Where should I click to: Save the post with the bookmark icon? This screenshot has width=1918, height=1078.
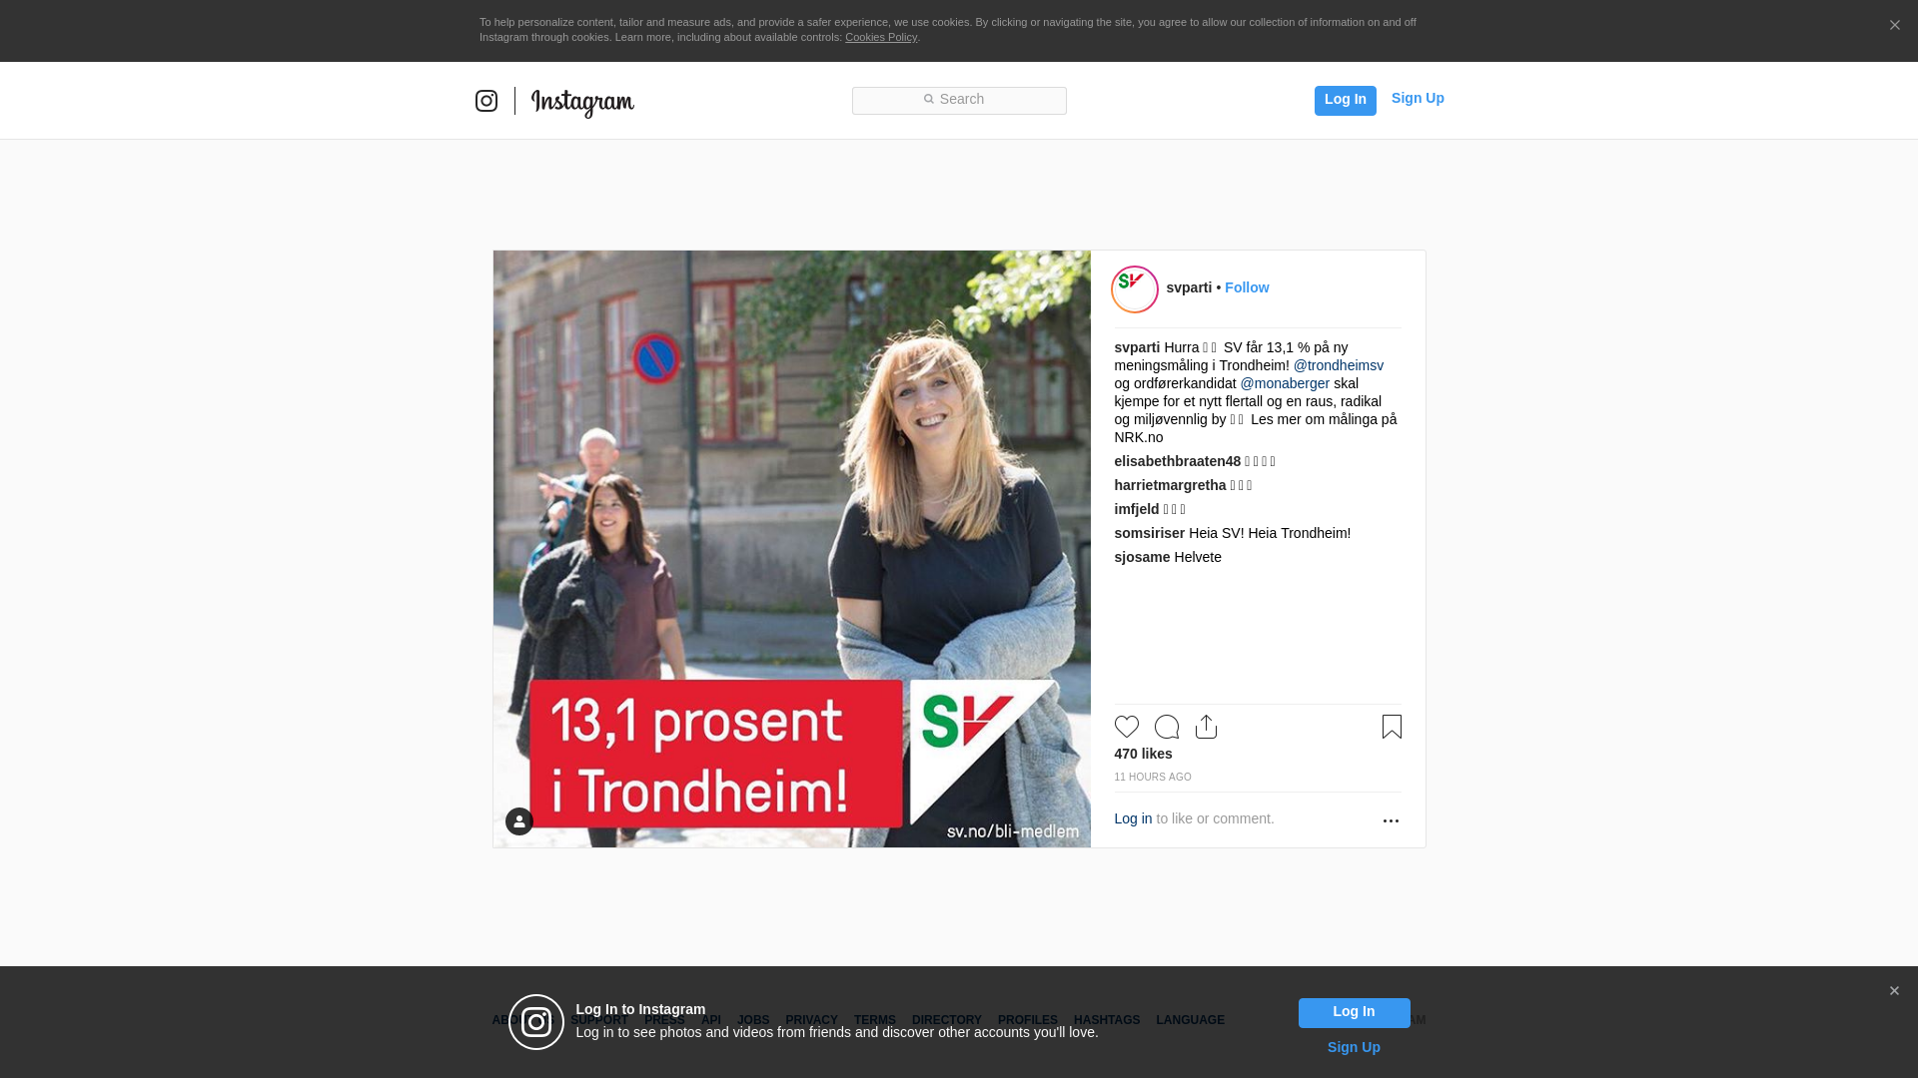point(1392,727)
